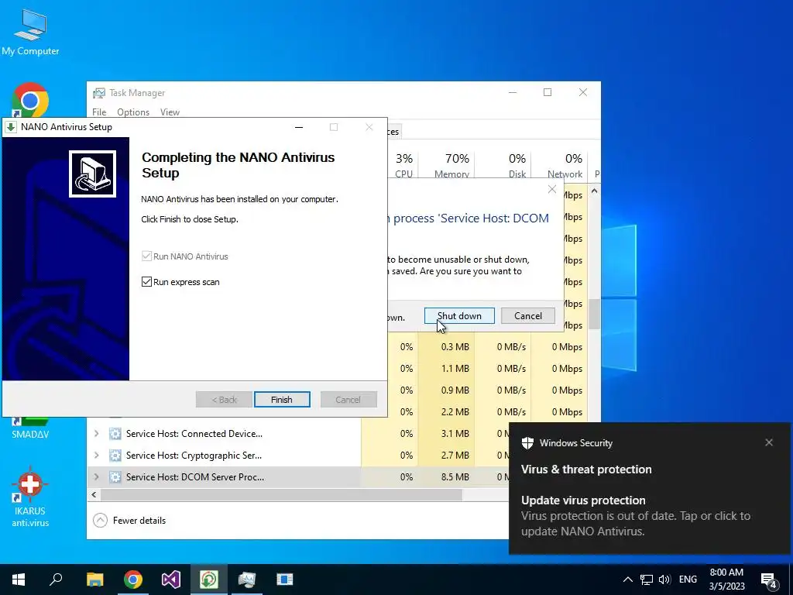The width and height of the screenshot is (793, 595).
Task: Open the notification center icon
Action: point(770,580)
